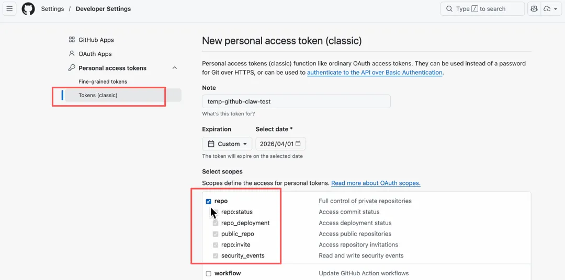Click the calendar icon in the date field

(x=298, y=144)
